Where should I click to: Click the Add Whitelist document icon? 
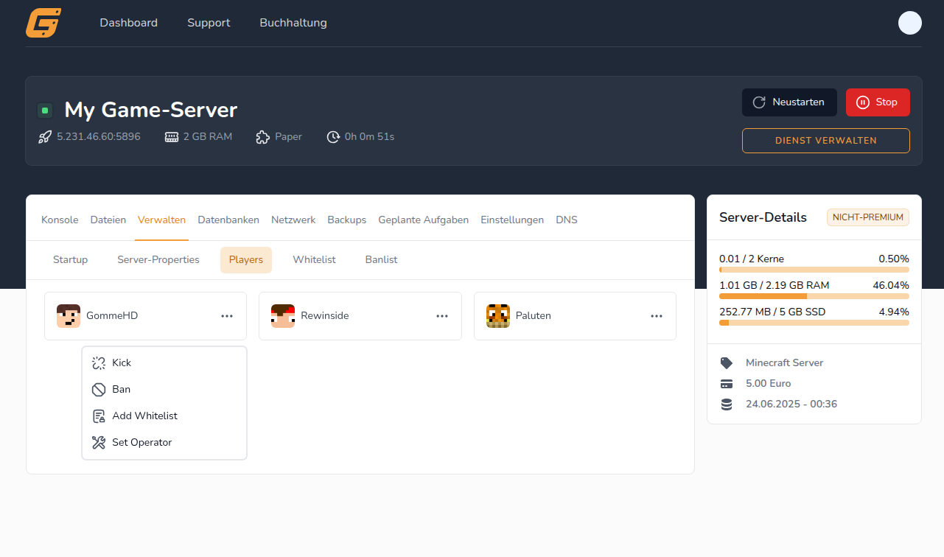tap(98, 416)
